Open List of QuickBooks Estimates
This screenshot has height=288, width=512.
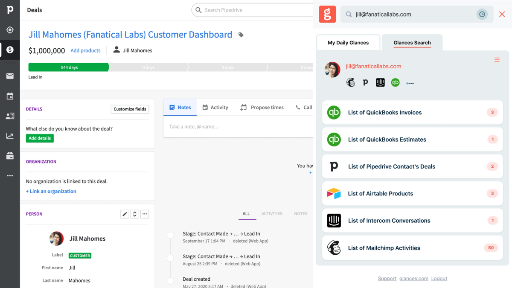point(413,140)
